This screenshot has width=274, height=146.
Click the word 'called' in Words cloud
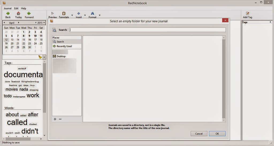click(17, 122)
